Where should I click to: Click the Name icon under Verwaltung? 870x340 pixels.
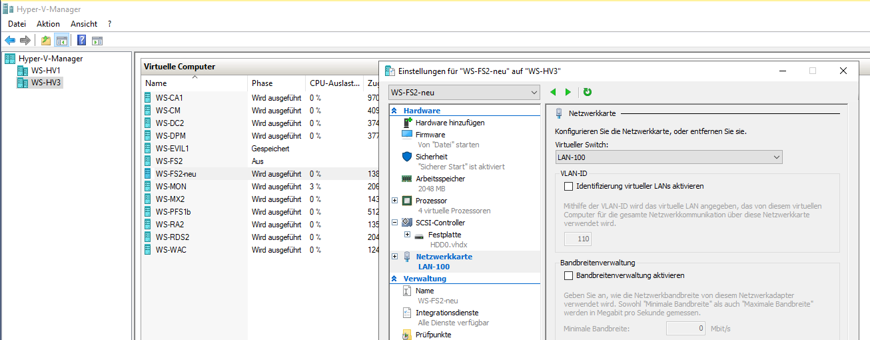coord(408,291)
